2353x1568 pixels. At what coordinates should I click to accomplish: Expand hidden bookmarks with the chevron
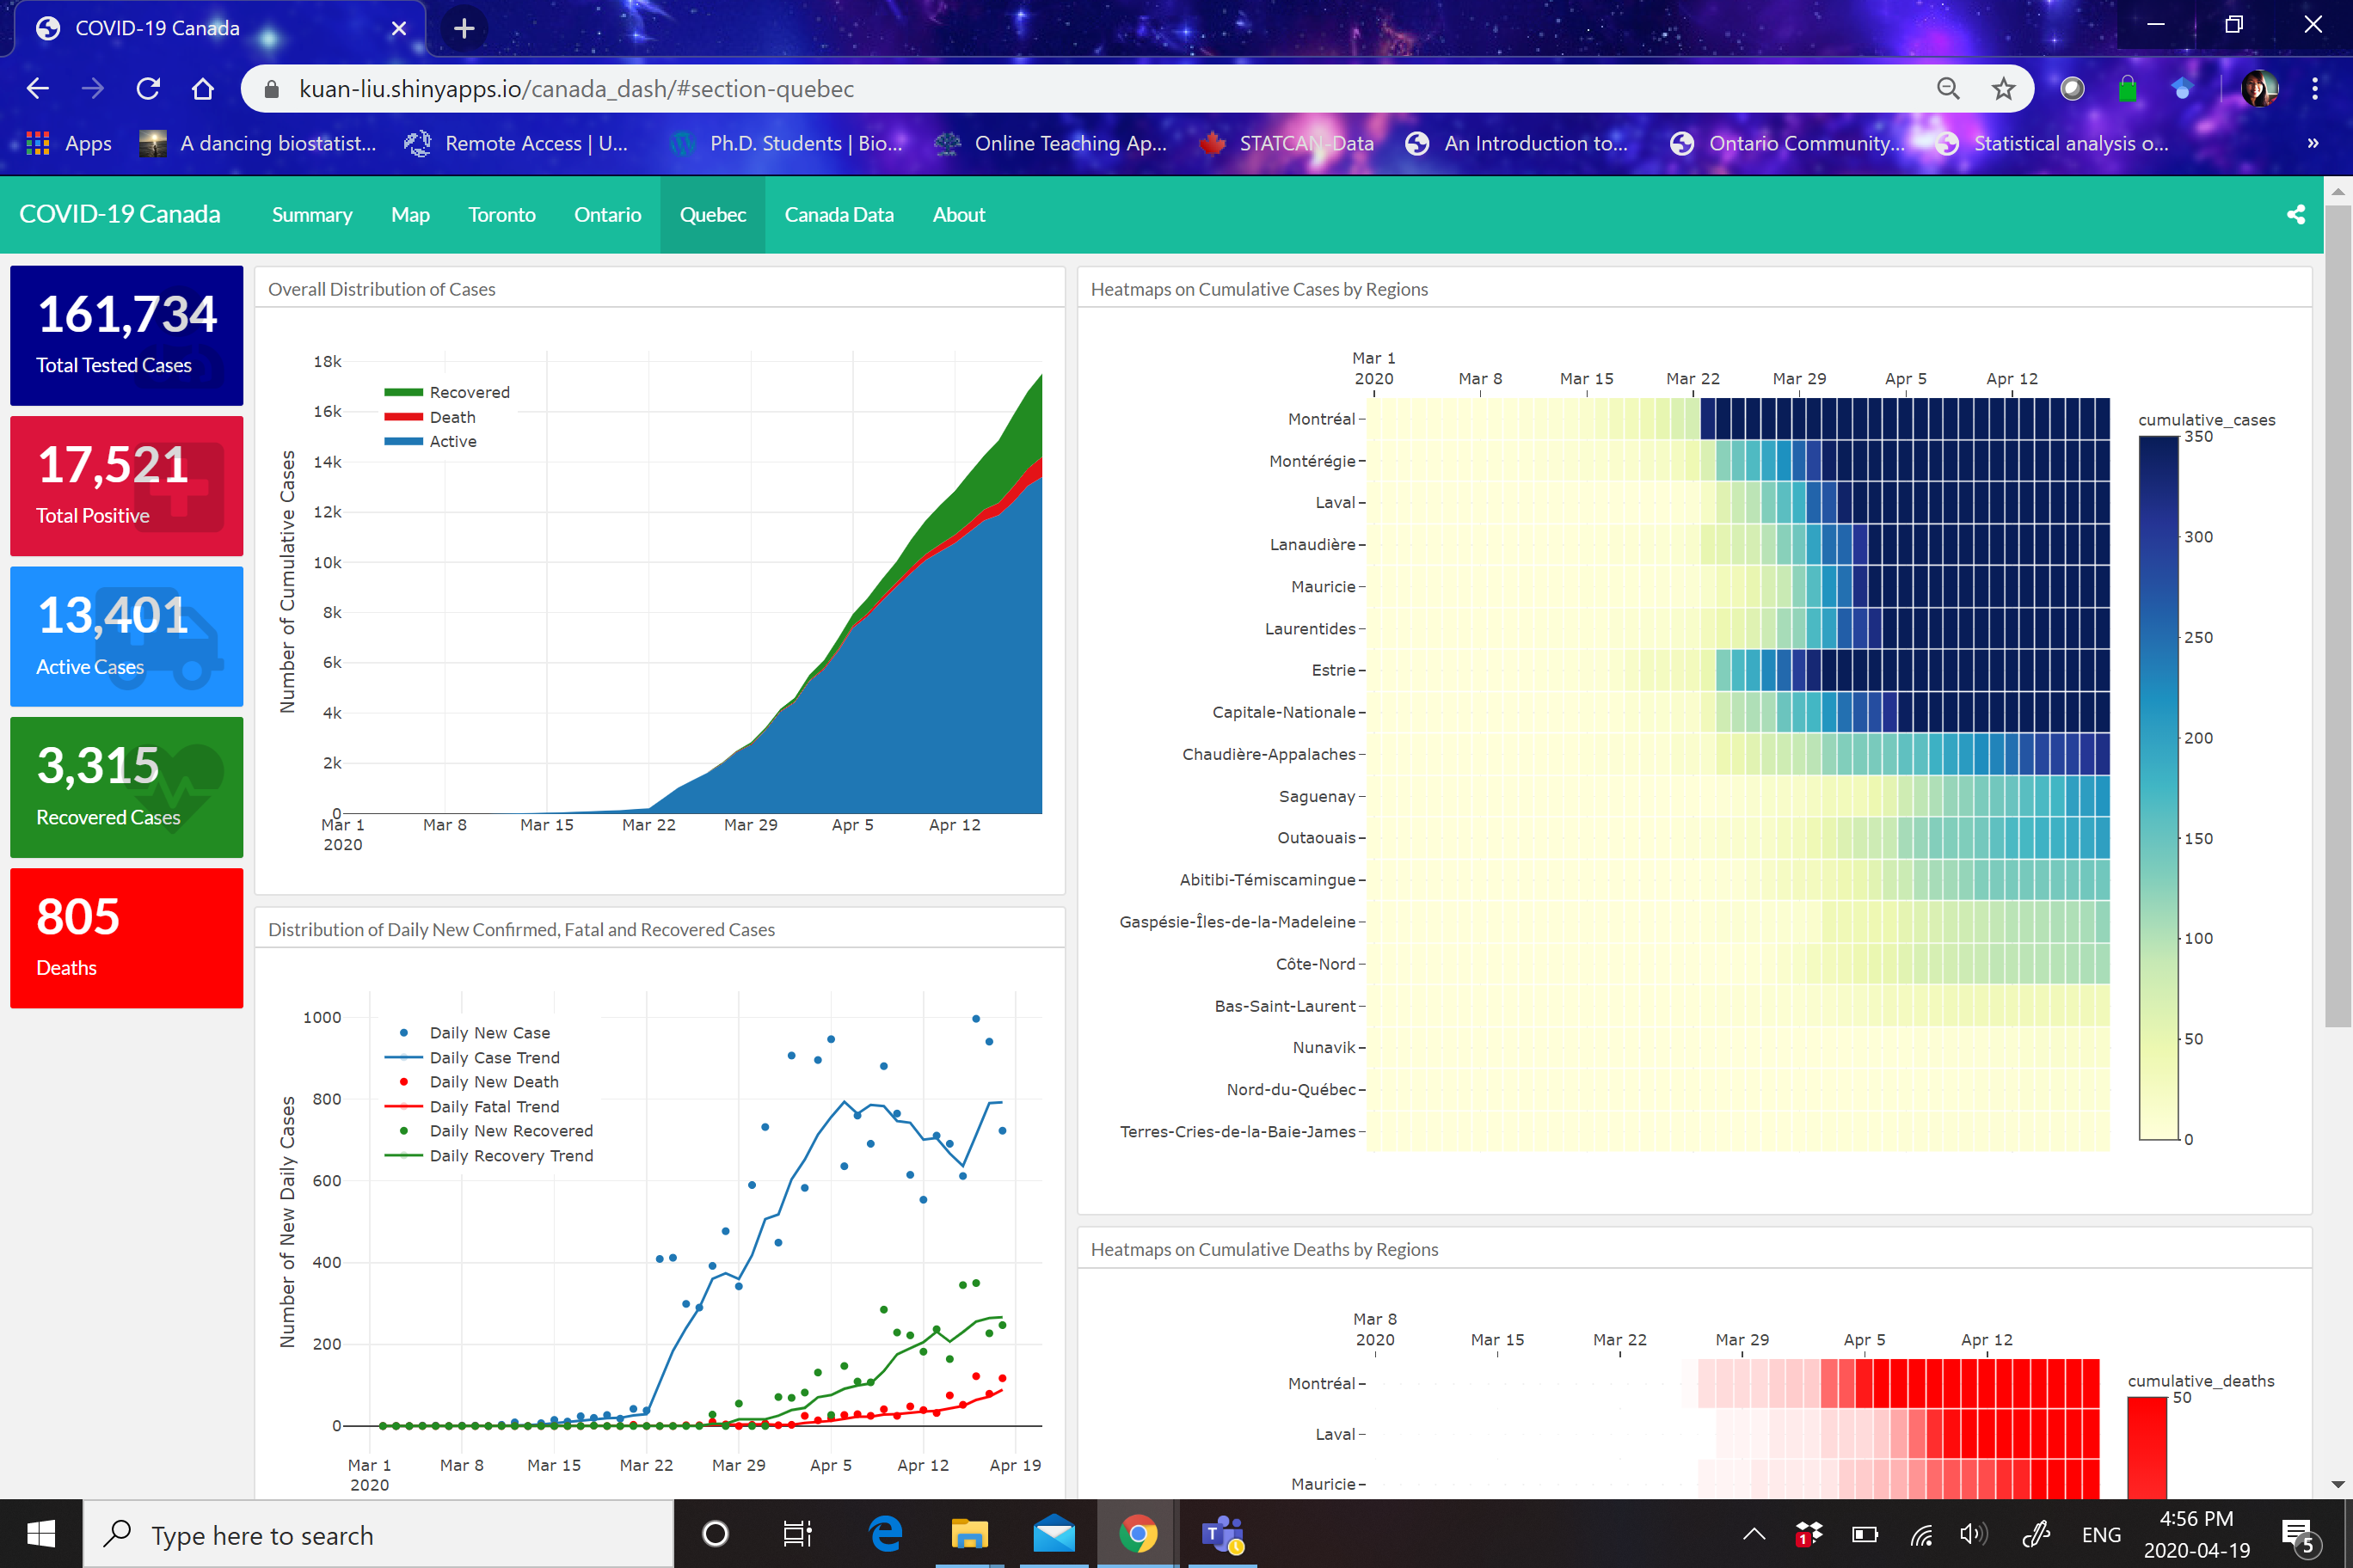coord(2312,144)
